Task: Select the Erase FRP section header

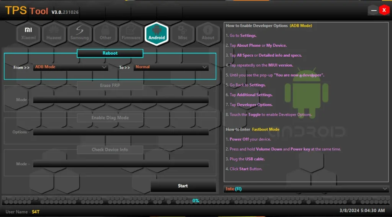Action: tap(110, 85)
